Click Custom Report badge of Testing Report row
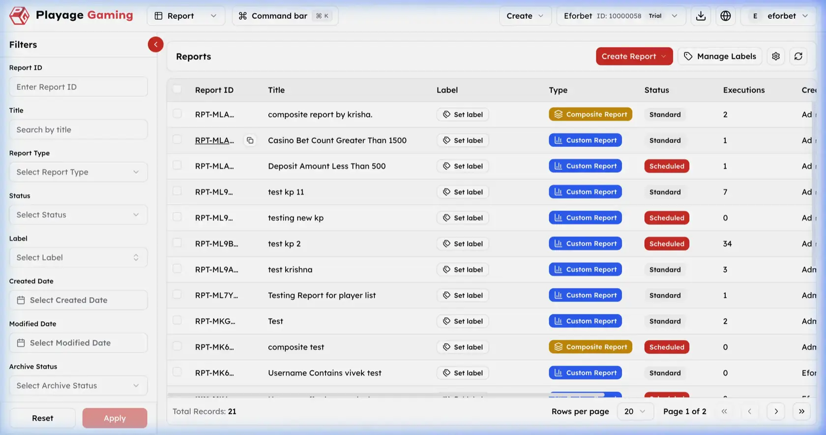826x435 pixels. pos(585,295)
